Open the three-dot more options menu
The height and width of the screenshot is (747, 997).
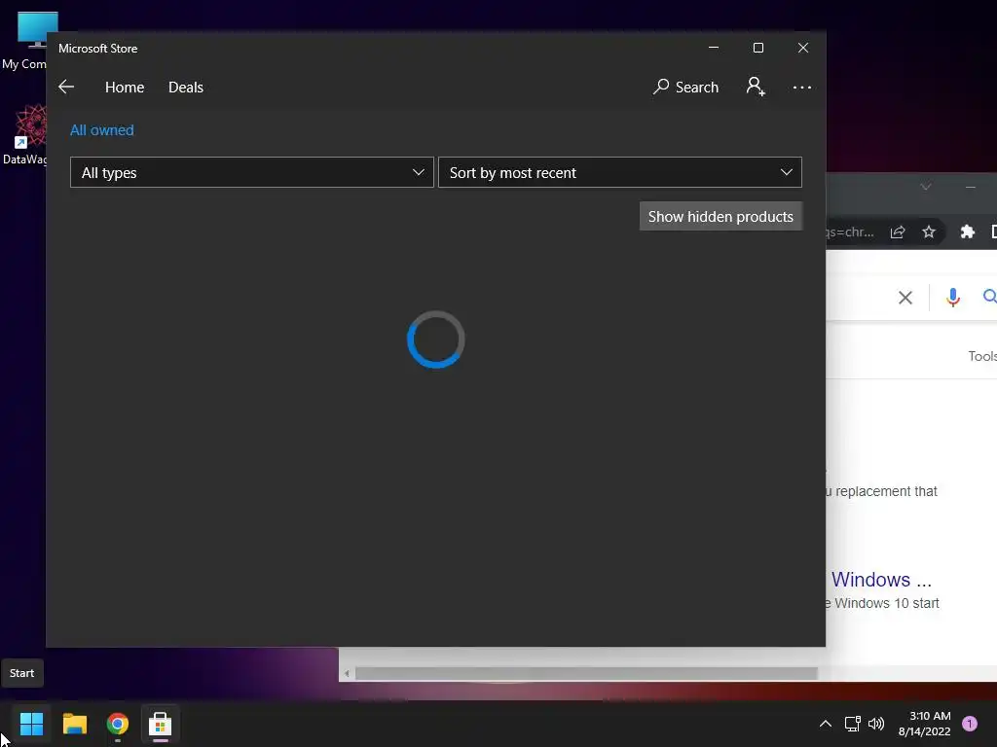click(x=802, y=87)
